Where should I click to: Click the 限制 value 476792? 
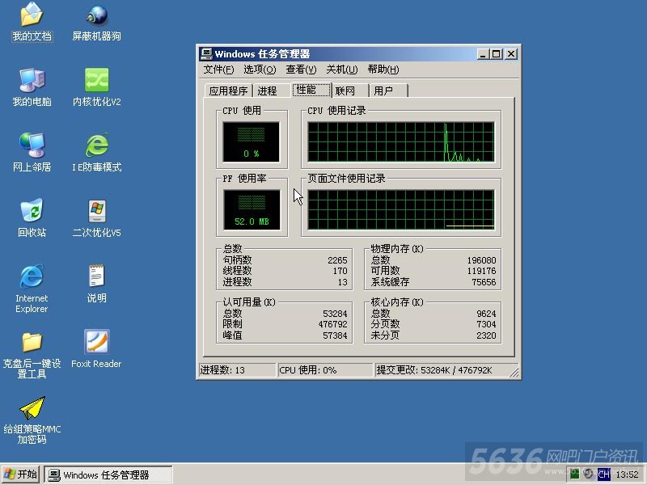tap(332, 324)
